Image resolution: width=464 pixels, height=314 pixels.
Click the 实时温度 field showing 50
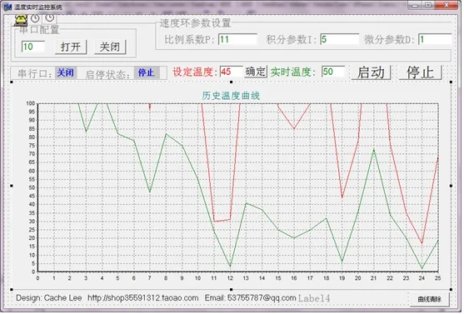(333, 72)
